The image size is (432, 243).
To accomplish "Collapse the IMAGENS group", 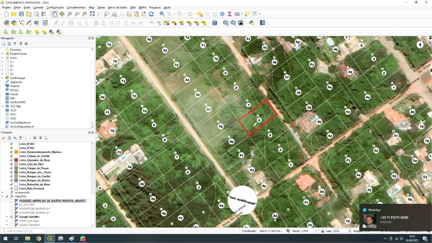I will 3,197.
